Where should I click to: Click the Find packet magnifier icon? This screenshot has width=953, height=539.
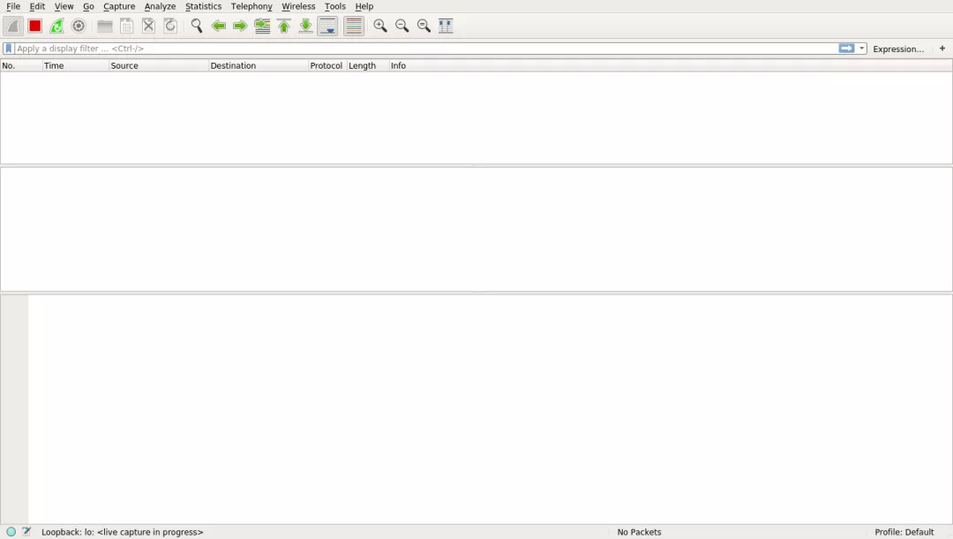coord(196,26)
